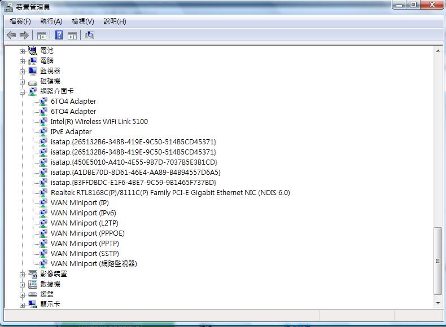Expand the 顯示卡 category
This screenshot has height=327, width=446.
22,306
